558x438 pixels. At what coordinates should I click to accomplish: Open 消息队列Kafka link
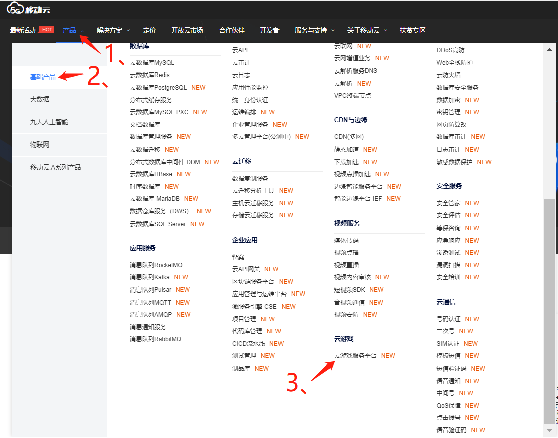point(150,277)
